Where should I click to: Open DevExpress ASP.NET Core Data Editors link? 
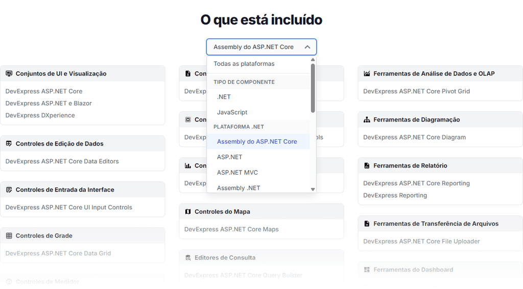coord(62,161)
